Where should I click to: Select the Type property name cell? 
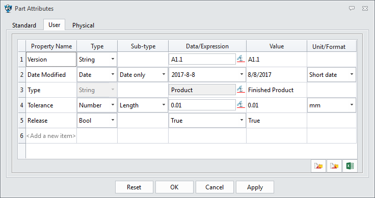click(51, 90)
